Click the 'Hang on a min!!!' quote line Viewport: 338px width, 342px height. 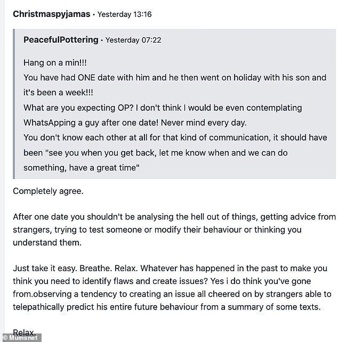pos(55,63)
